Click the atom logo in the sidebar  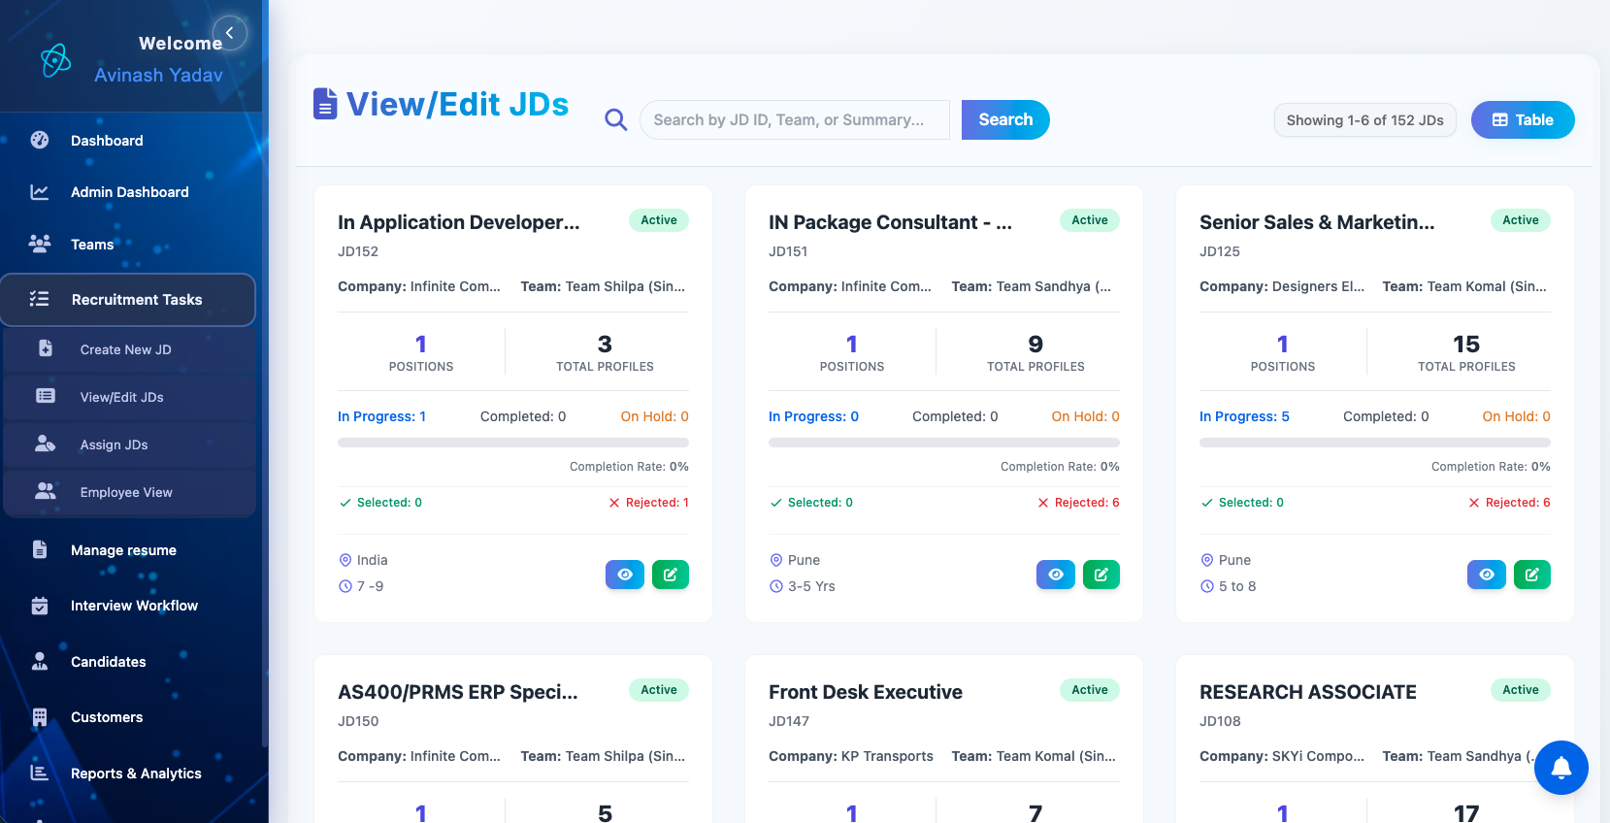[x=56, y=60]
